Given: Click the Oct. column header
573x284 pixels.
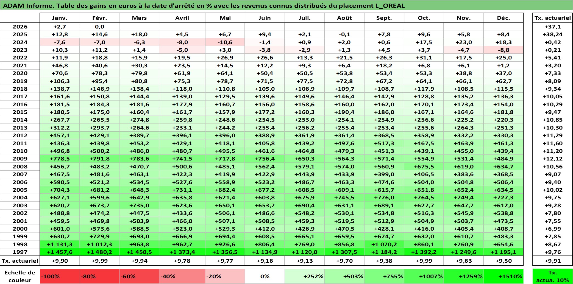Looking at the screenshot, I should (424, 18).
